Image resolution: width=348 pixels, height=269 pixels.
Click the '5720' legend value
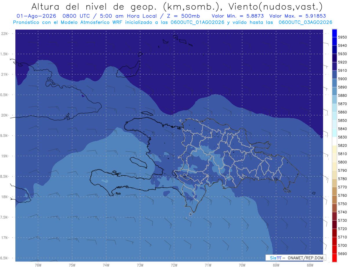(342, 229)
